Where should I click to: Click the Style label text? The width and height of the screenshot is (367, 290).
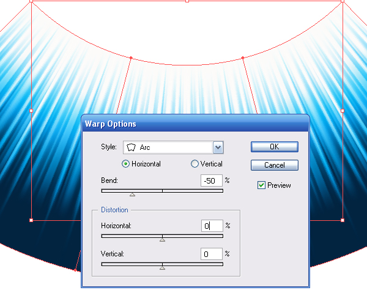(109, 147)
